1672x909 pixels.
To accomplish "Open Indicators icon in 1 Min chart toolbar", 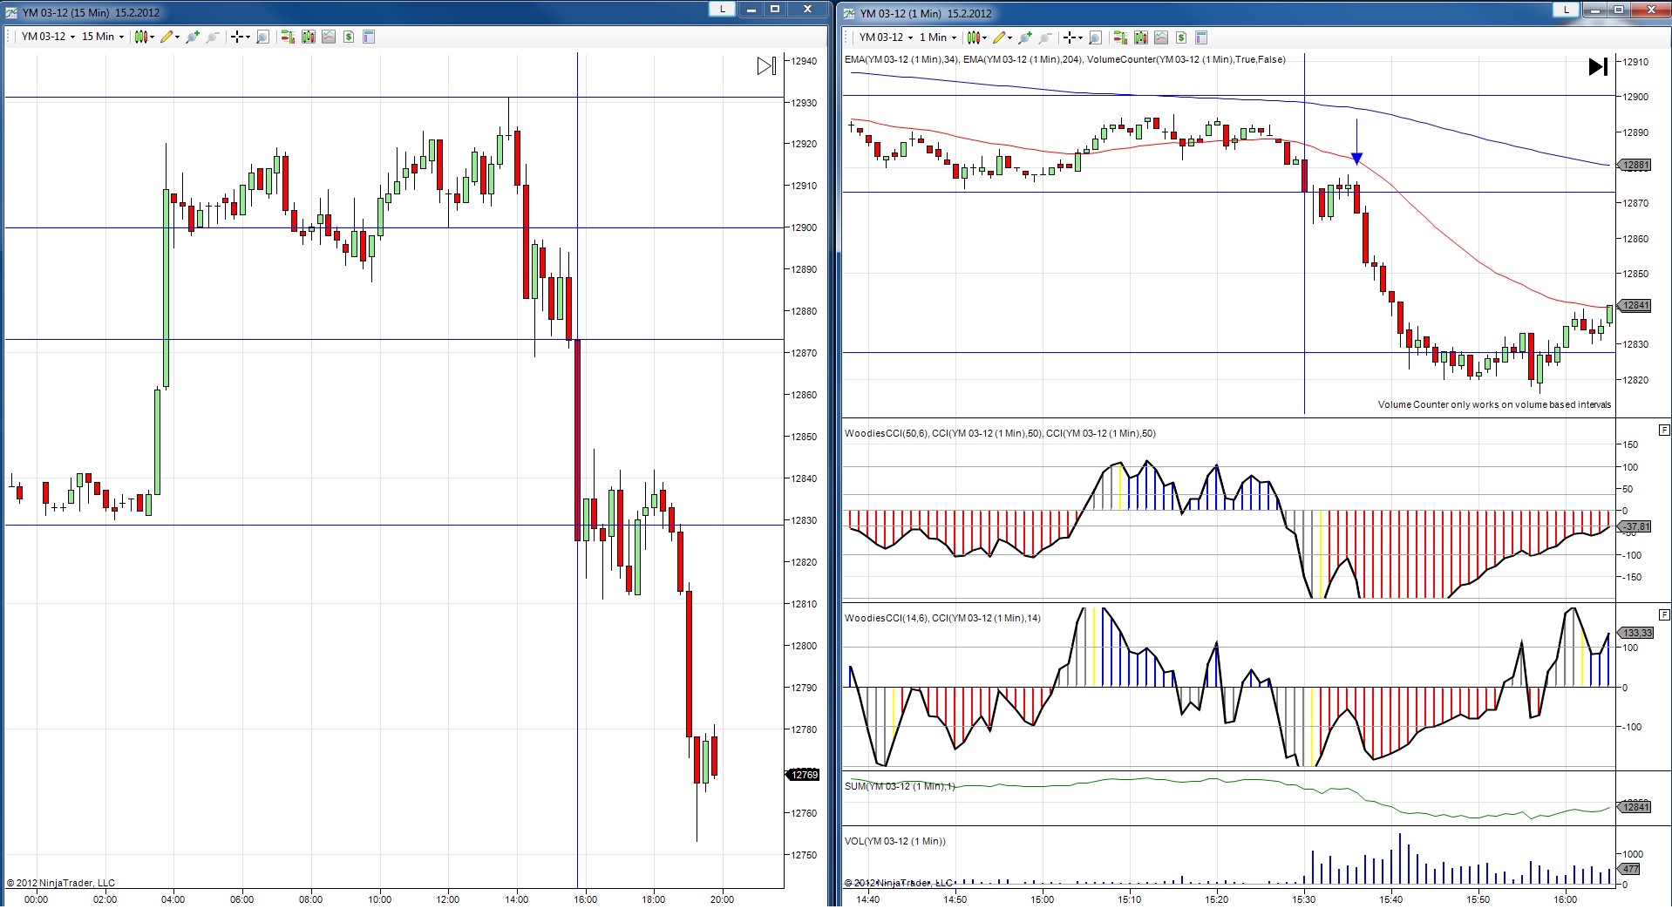I will click(x=1161, y=37).
